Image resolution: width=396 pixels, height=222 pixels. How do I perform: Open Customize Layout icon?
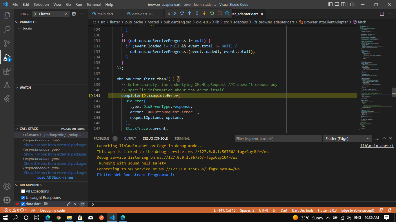point(352,4)
